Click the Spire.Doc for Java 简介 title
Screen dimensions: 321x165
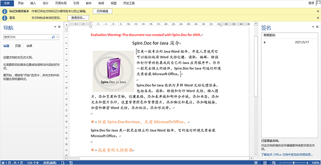[156, 43]
